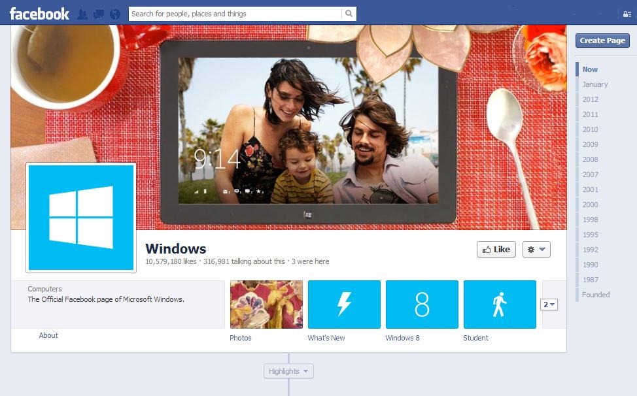The width and height of the screenshot is (637, 396).
Task: Jump to 1998 on the timeline
Action: coord(591,220)
